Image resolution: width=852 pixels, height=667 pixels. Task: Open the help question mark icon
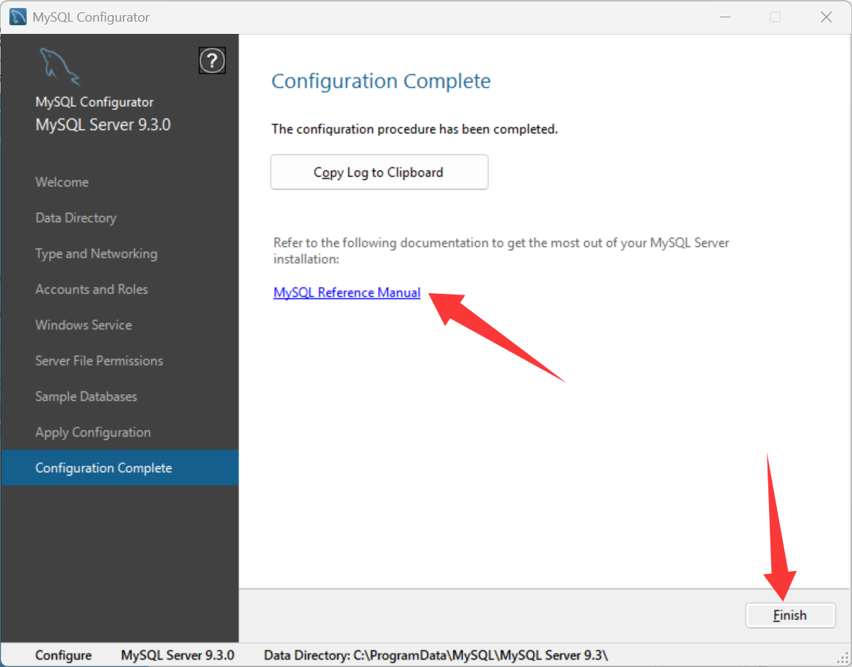click(212, 61)
